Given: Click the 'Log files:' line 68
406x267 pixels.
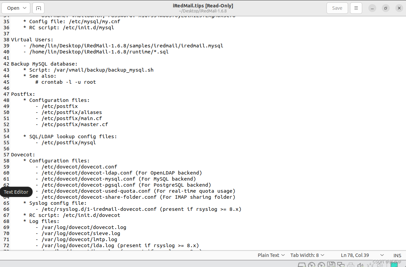Looking at the screenshot, I should (x=41, y=221).
